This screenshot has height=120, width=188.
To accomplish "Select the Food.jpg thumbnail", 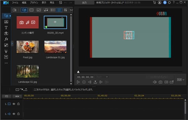I will point(28,47).
